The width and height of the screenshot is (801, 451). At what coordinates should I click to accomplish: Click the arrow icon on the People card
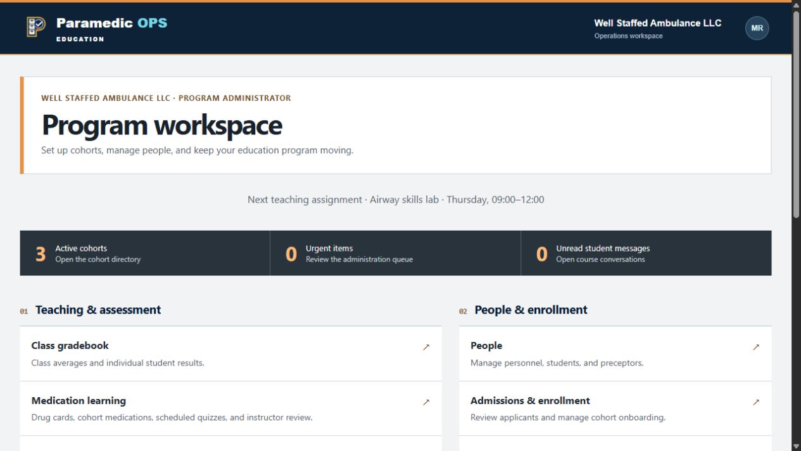[x=756, y=347]
